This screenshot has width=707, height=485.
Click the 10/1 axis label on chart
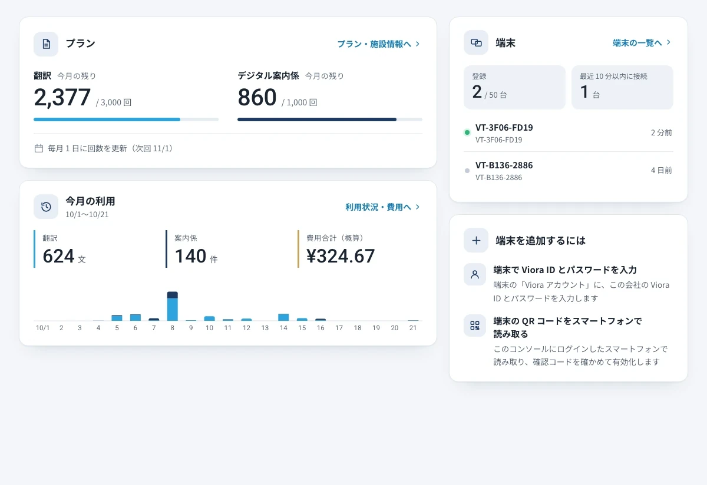(x=42, y=328)
